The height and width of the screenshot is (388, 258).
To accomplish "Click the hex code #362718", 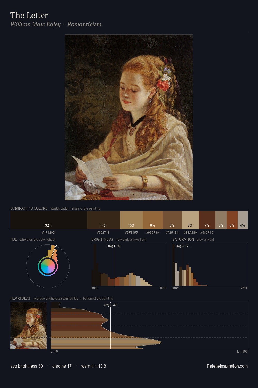I will (x=103, y=233).
